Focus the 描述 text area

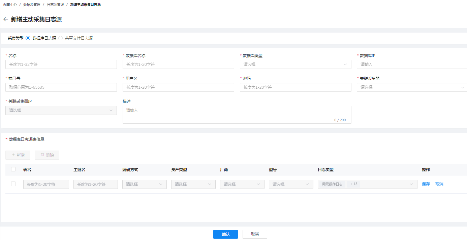coord(237,115)
